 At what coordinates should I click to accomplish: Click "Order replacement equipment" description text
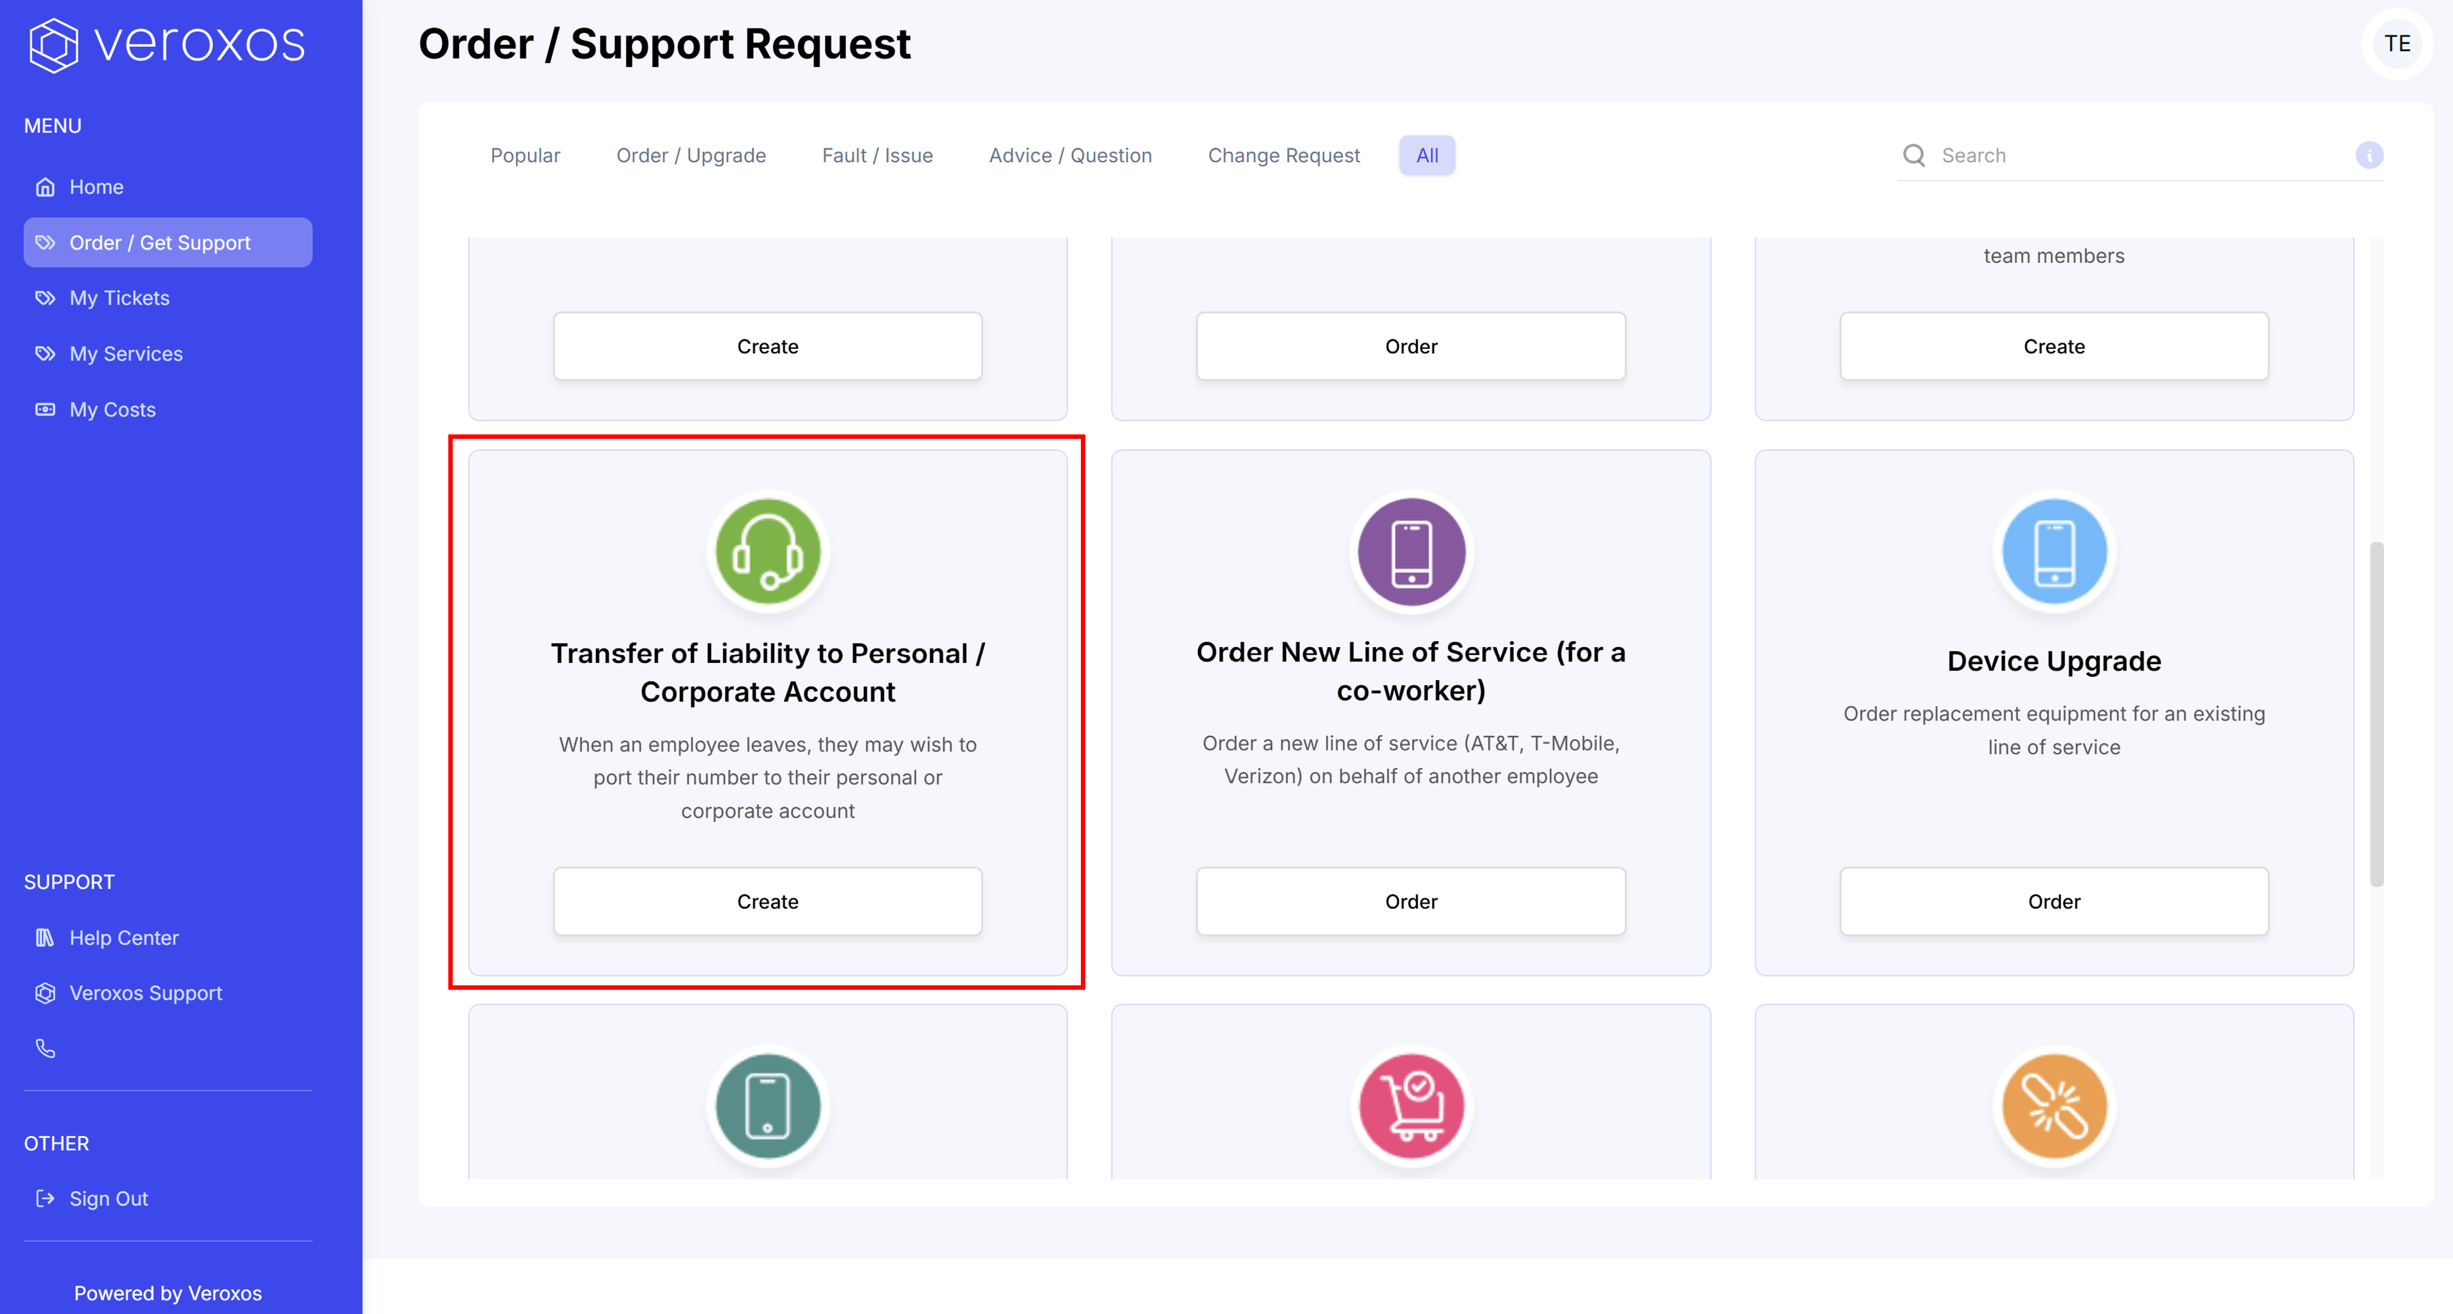click(2054, 730)
